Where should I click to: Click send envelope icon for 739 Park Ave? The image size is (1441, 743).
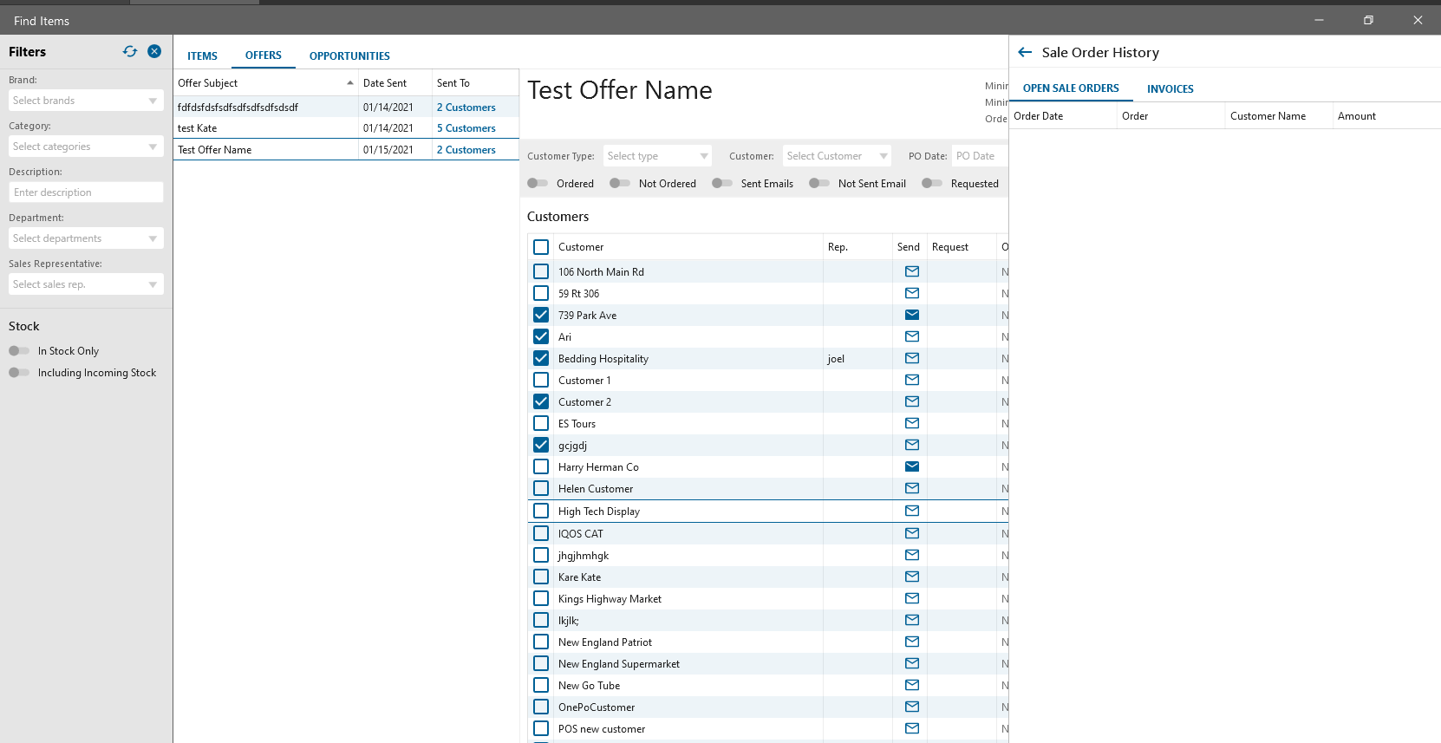[x=911, y=315]
